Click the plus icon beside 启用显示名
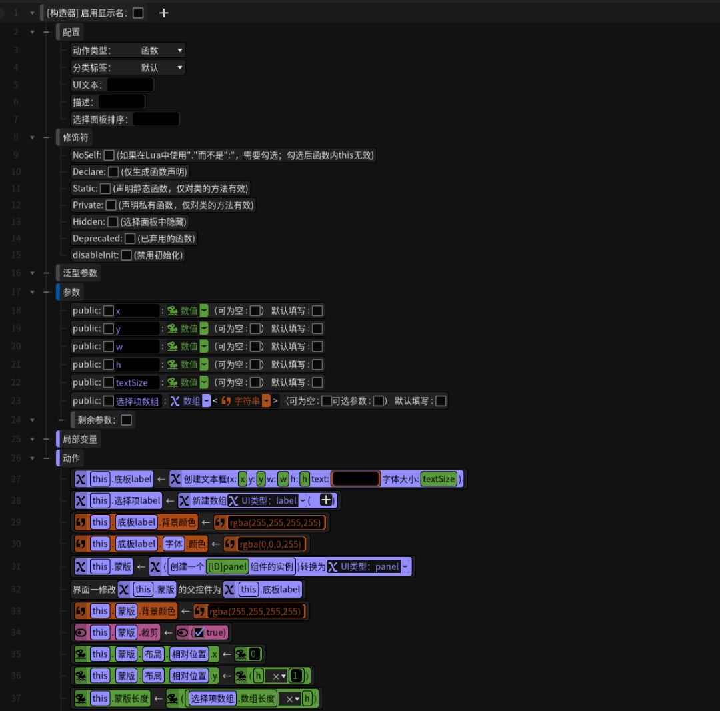 point(164,13)
